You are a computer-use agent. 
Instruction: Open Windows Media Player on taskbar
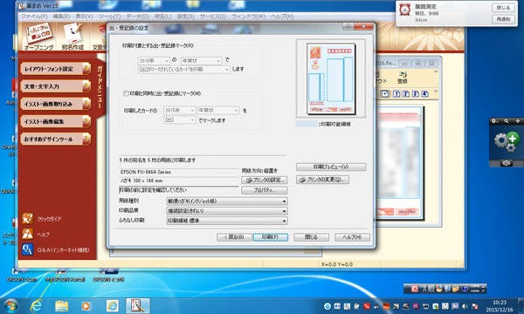[86, 305]
